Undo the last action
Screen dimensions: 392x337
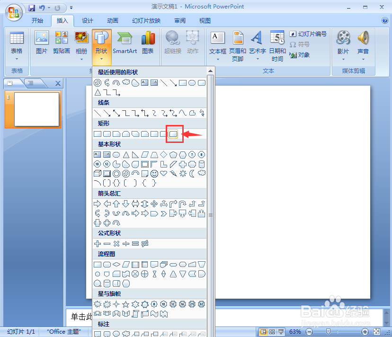tap(42, 8)
